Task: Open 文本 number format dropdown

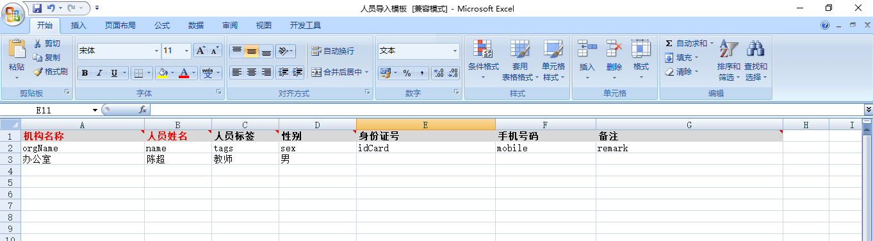Action: pyautogui.click(x=455, y=51)
